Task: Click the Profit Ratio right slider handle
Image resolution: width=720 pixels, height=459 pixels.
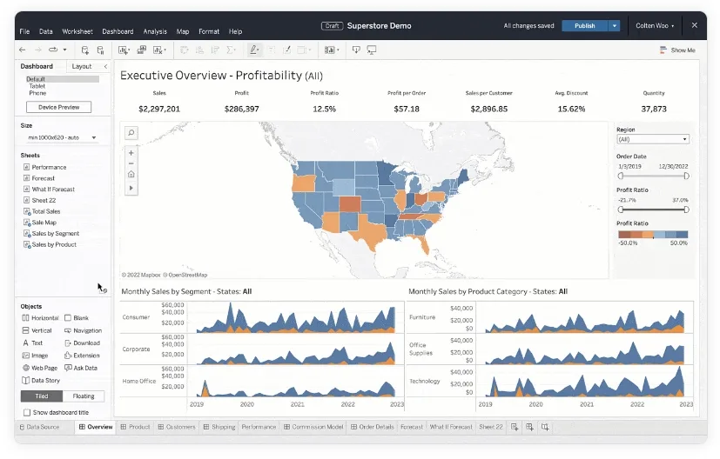Action: pyautogui.click(x=686, y=210)
